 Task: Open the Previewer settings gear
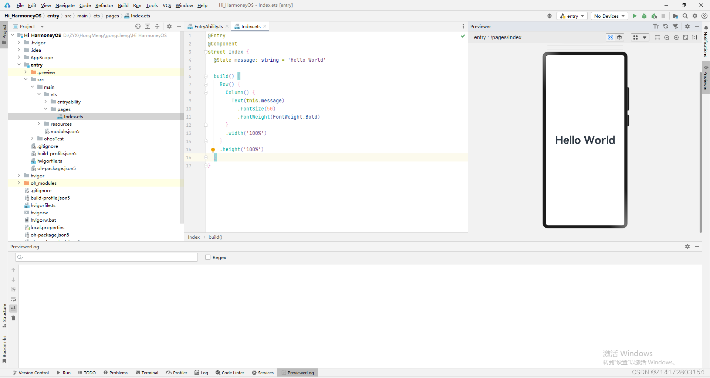(687, 26)
